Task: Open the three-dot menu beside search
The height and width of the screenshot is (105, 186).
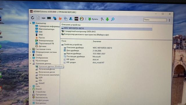Action: (169, 20)
